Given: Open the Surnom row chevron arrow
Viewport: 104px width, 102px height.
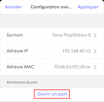Looking at the screenshot, I should click(x=95, y=36).
